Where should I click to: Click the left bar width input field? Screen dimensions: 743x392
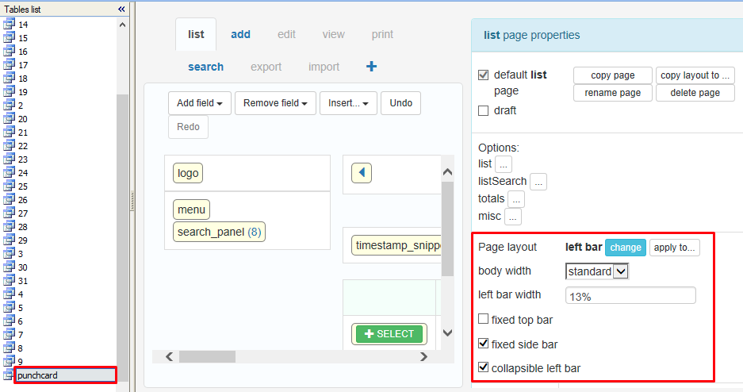630,295
